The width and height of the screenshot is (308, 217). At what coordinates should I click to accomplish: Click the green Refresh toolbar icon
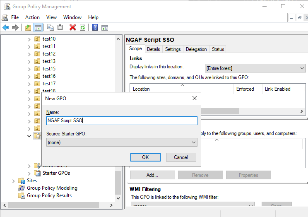tap(83, 28)
